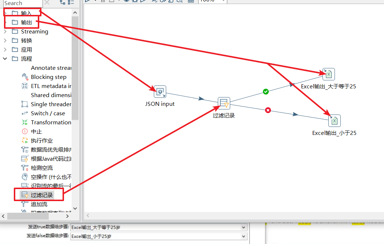Click the step tree scroll down arrow

point(75,208)
